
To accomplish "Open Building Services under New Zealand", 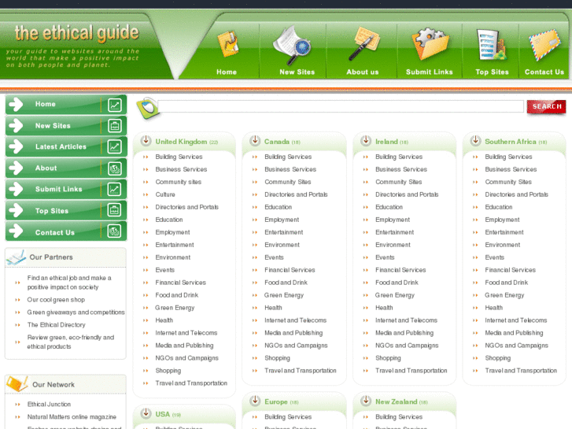I will pos(399,417).
